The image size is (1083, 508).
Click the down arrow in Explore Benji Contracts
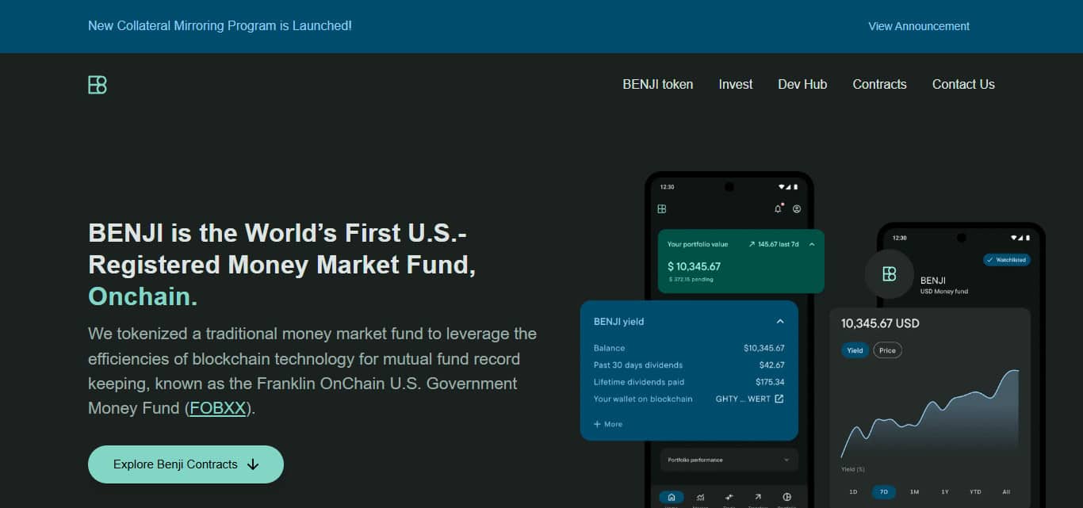coord(253,464)
